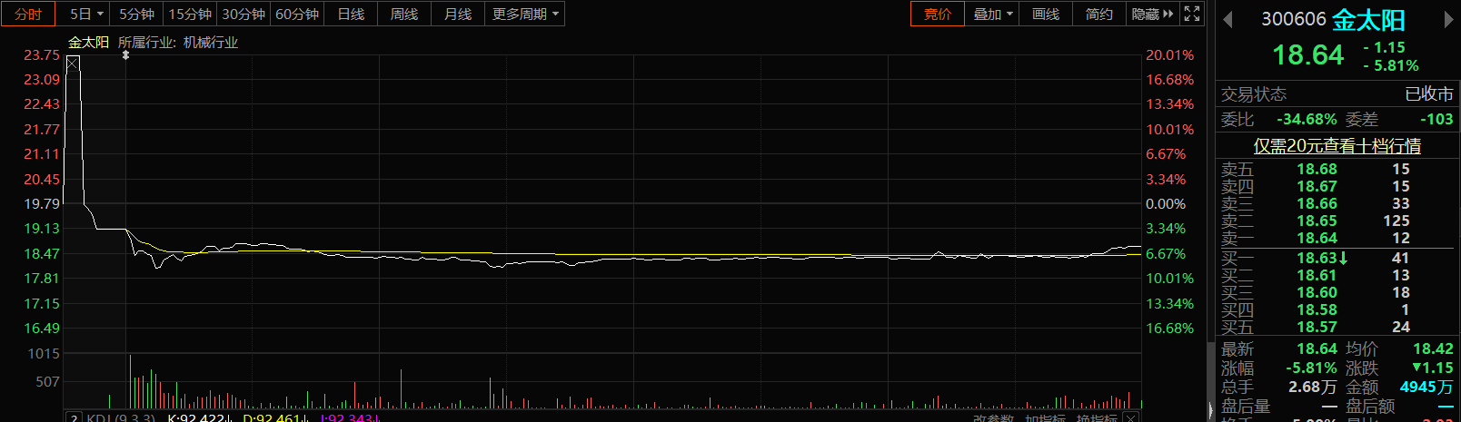Click the 画线 drawing tools button

coord(1046,14)
